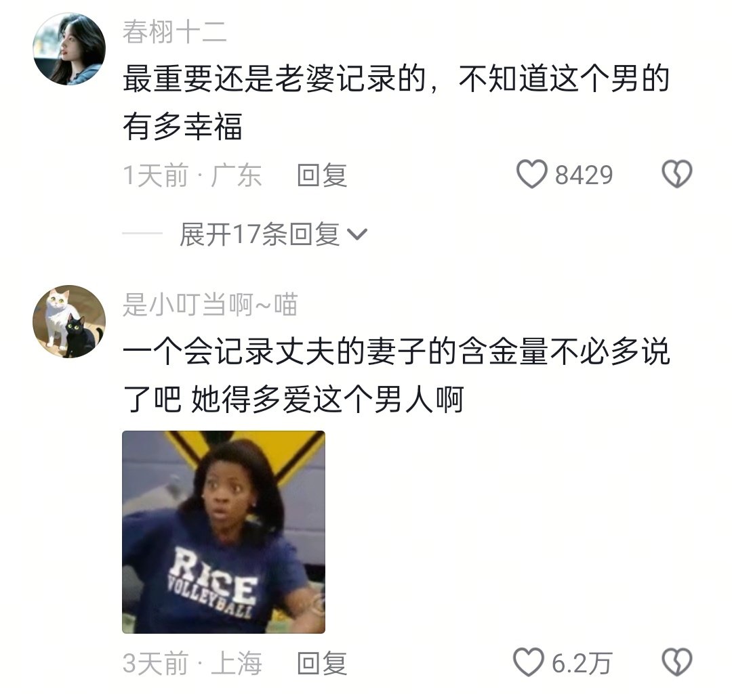Viewport: 732px width, 694px height.
Task: Reply to 春栩十二's comment via 回复
Action: (x=322, y=175)
